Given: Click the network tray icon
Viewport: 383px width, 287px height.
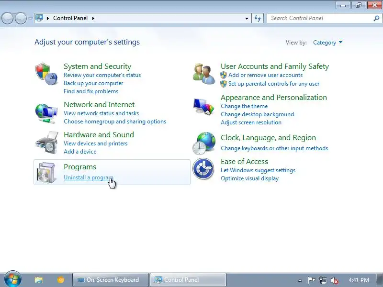Looking at the screenshot, I should (x=323, y=280).
